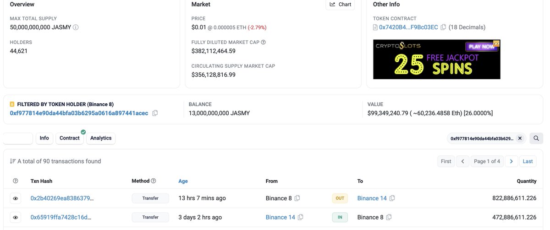Copy the Binance 8 holder address
550x230 pixels.
[155, 113]
